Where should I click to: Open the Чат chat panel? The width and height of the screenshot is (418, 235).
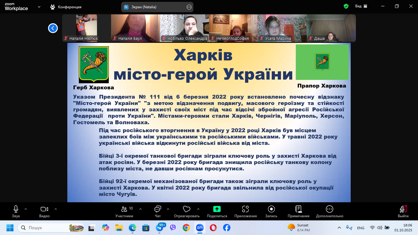click(x=158, y=211)
